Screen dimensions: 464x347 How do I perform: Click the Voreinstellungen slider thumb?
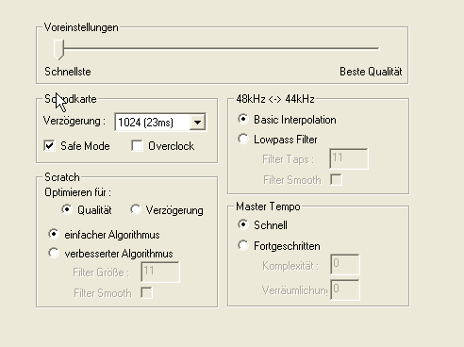coord(58,50)
